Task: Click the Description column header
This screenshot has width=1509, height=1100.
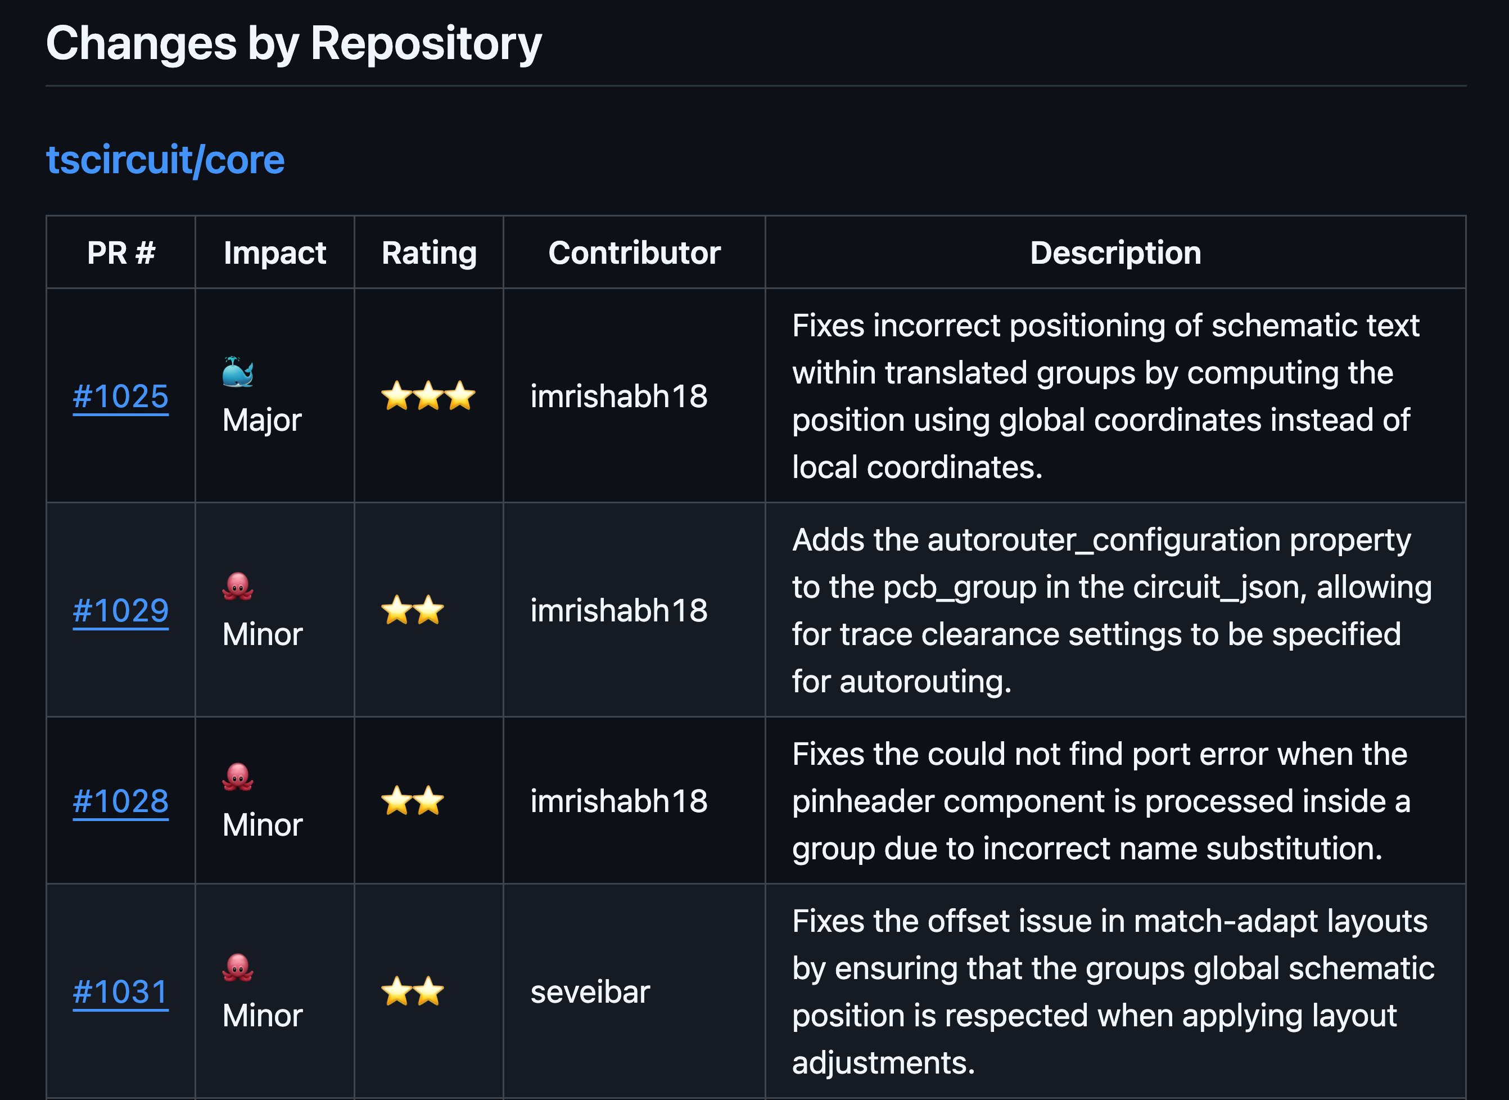Action: click(1115, 253)
